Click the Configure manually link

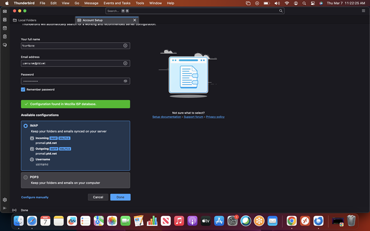coord(35,197)
